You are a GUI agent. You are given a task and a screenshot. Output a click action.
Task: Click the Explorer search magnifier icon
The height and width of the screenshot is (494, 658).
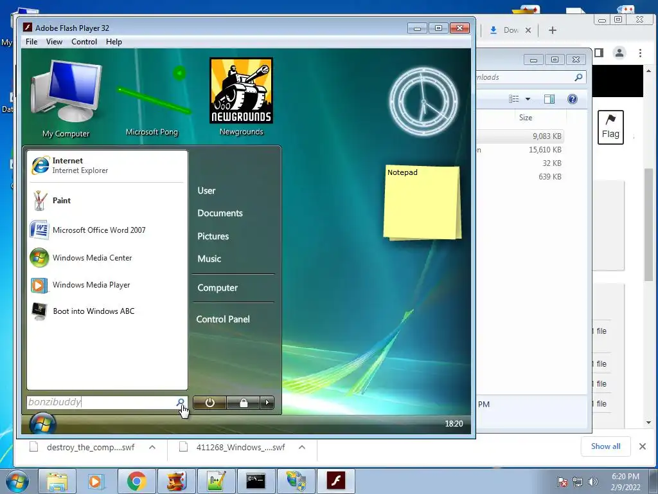[578, 77]
